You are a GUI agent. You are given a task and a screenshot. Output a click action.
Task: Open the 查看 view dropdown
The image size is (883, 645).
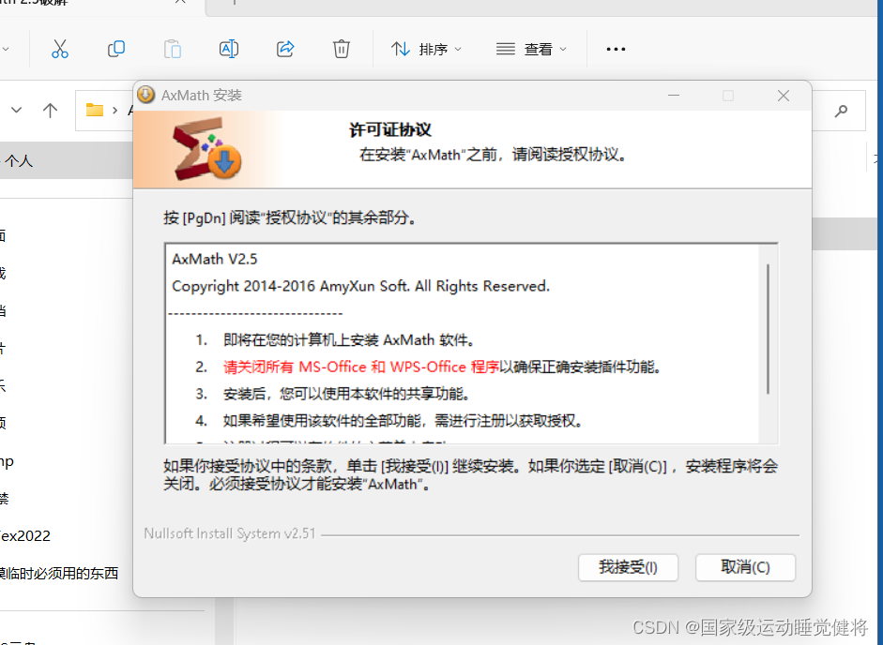[x=531, y=49]
